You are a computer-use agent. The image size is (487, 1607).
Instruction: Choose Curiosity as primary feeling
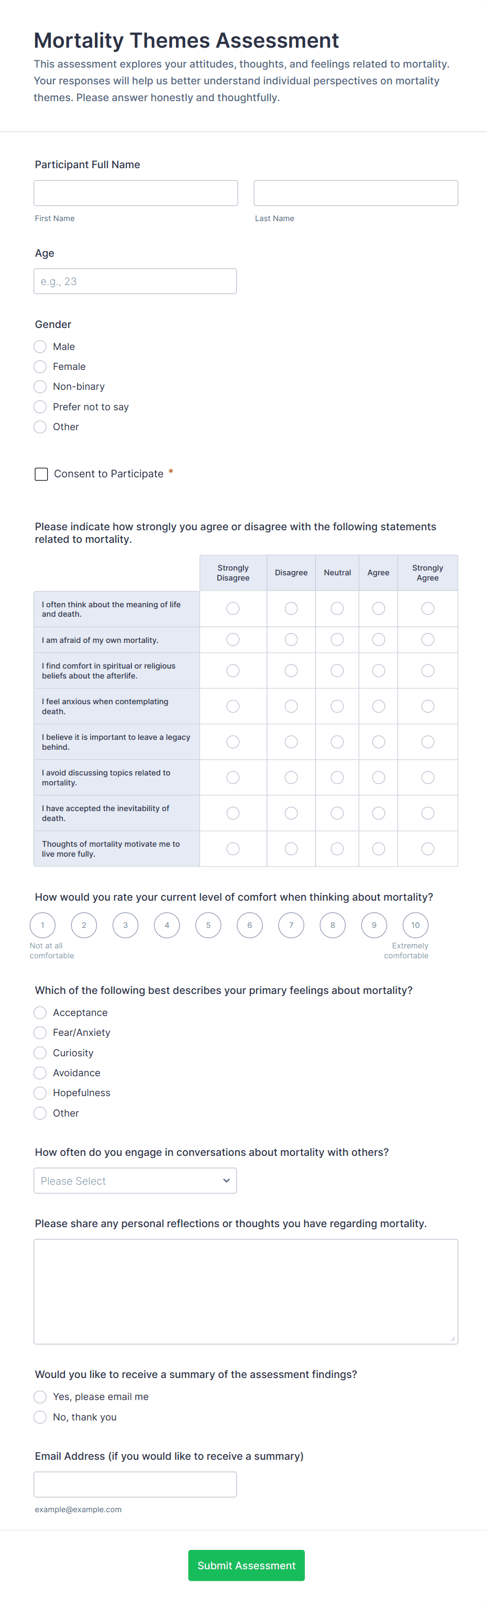pyautogui.click(x=40, y=1053)
